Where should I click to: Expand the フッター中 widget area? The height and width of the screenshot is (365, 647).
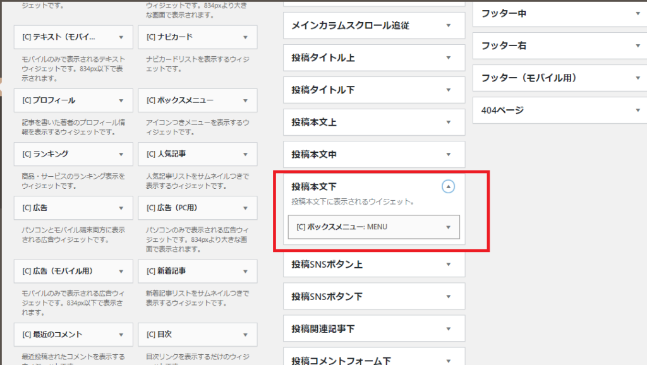638,13
